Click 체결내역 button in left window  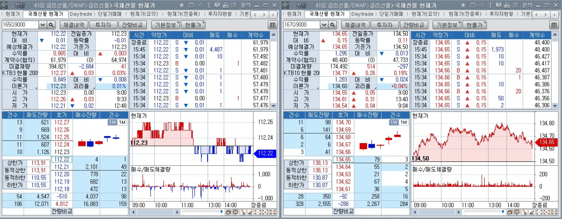point(74,25)
